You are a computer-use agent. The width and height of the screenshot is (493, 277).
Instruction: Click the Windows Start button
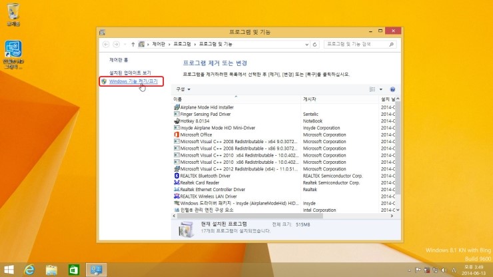click(x=9, y=270)
